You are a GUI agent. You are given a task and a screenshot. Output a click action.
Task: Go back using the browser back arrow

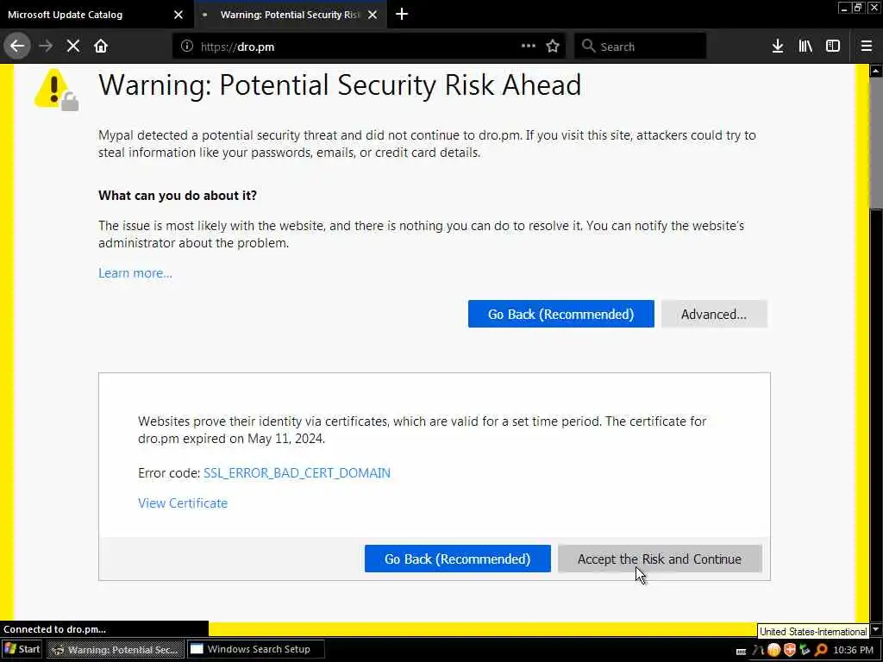click(x=17, y=47)
